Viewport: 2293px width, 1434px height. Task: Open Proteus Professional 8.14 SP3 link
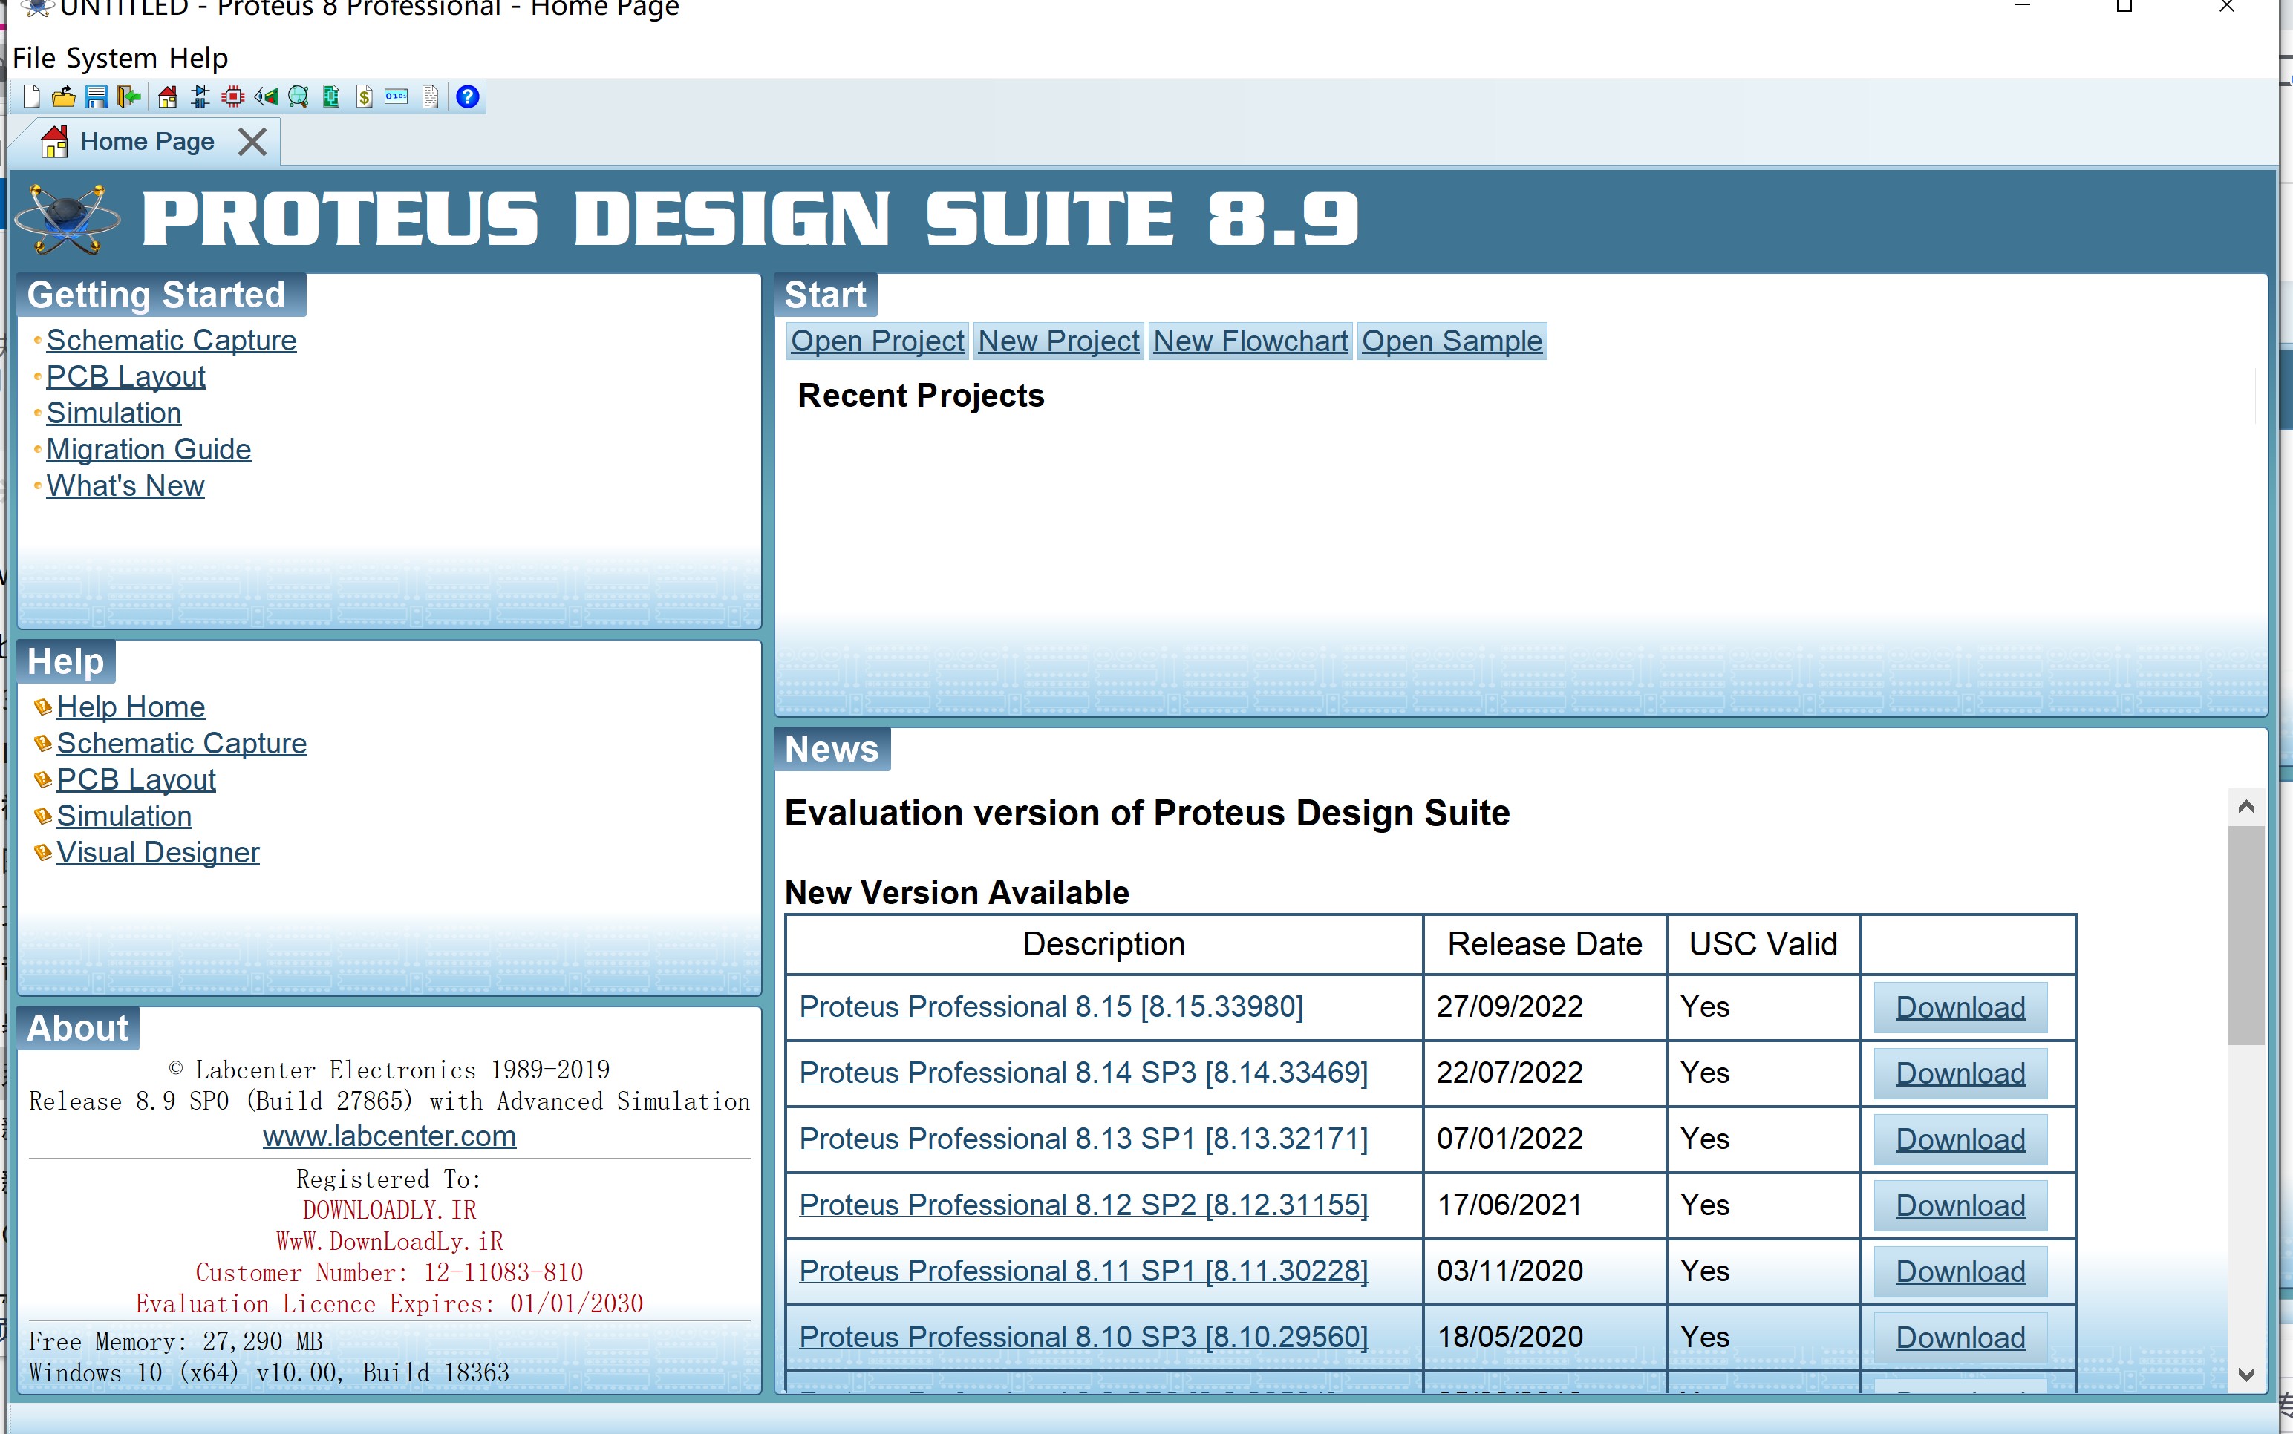point(1083,1073)
